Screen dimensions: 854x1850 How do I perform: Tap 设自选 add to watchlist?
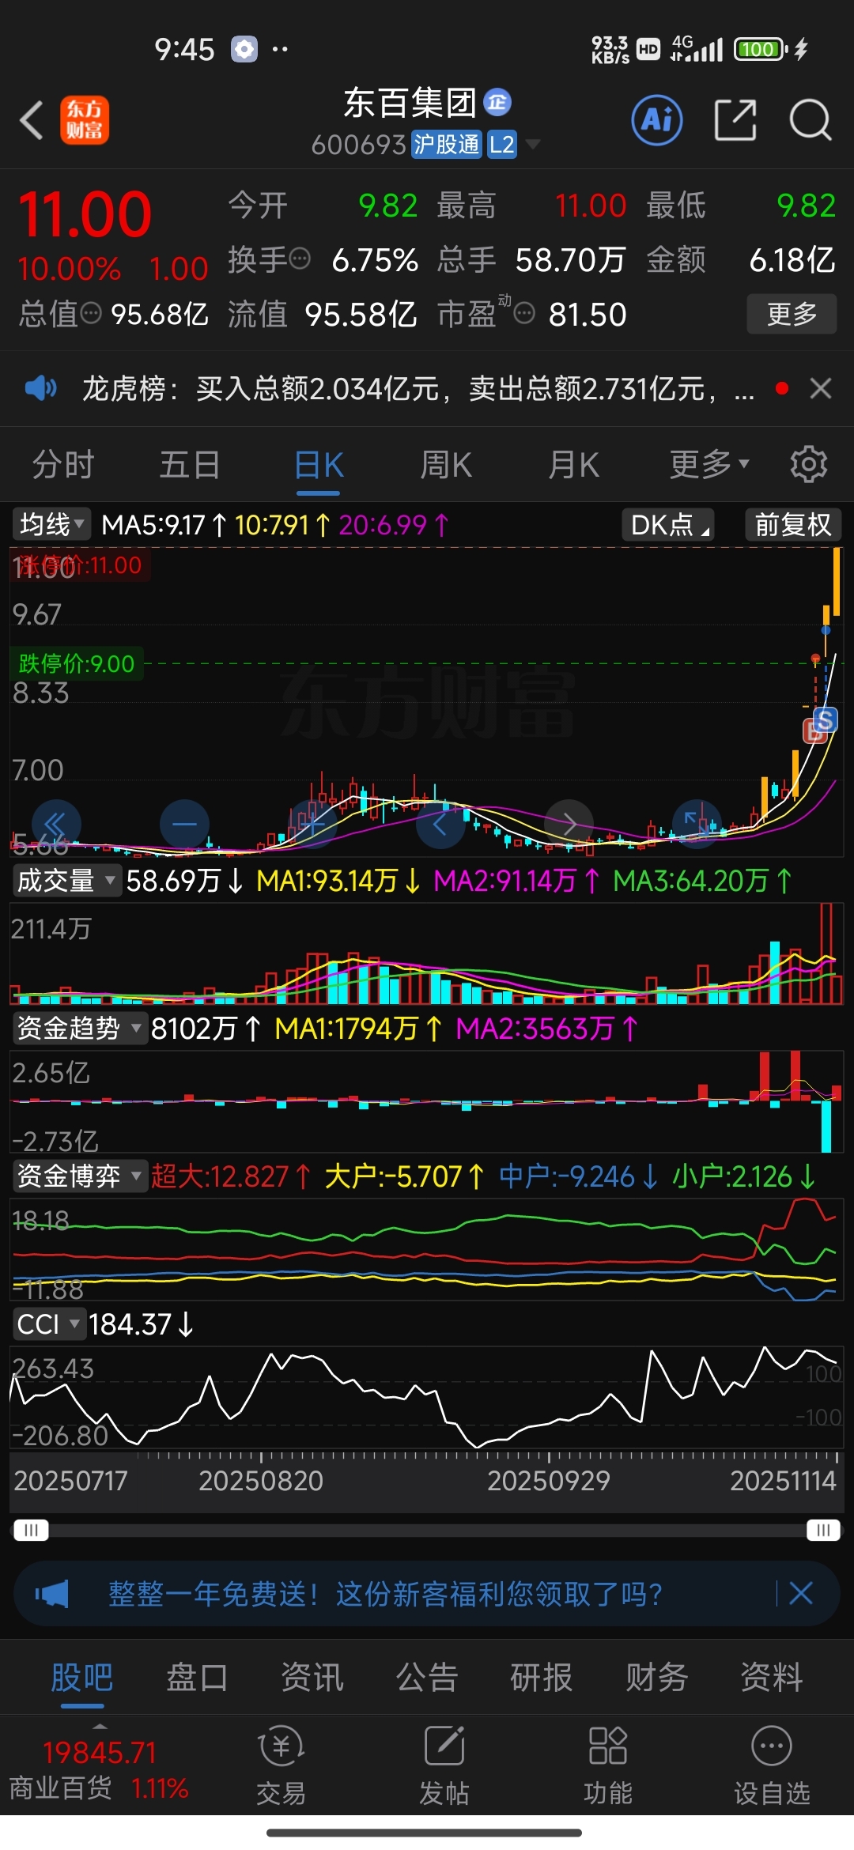[772, 1766]
